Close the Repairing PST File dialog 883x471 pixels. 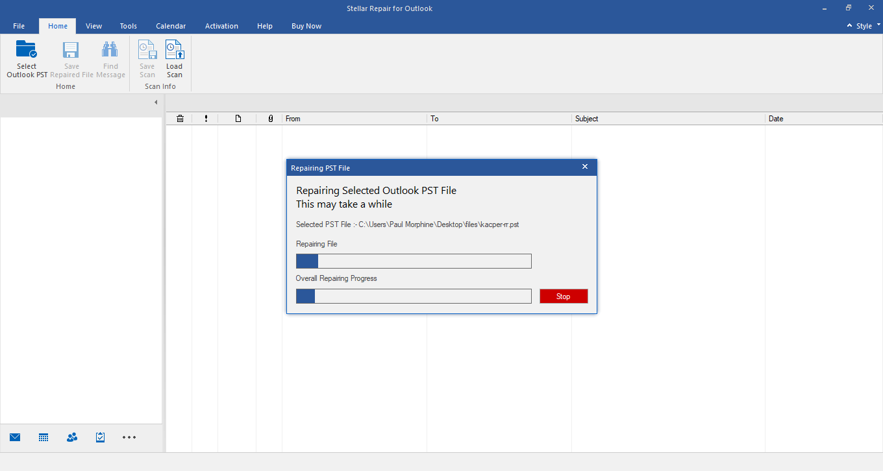pos(584,167)
